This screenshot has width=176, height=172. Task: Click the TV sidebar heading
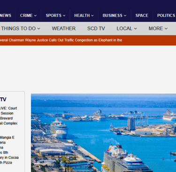3,99
